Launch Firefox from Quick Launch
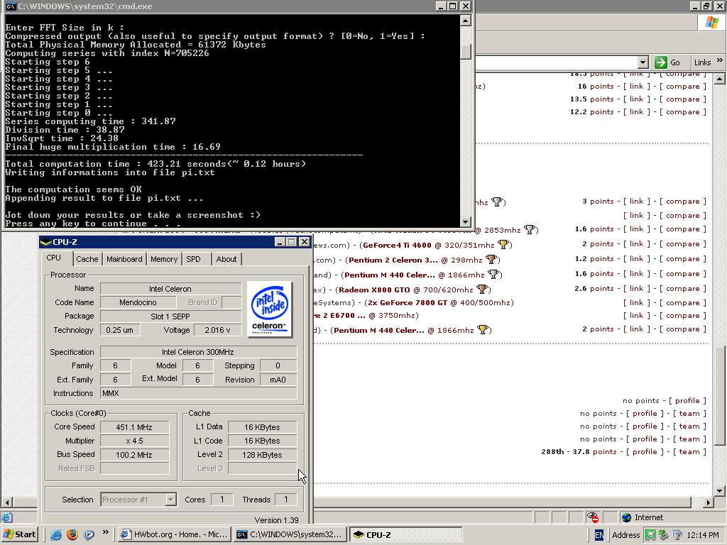Image resolution: width=727 pixels, height=545 pixels. tap(72, 534)
